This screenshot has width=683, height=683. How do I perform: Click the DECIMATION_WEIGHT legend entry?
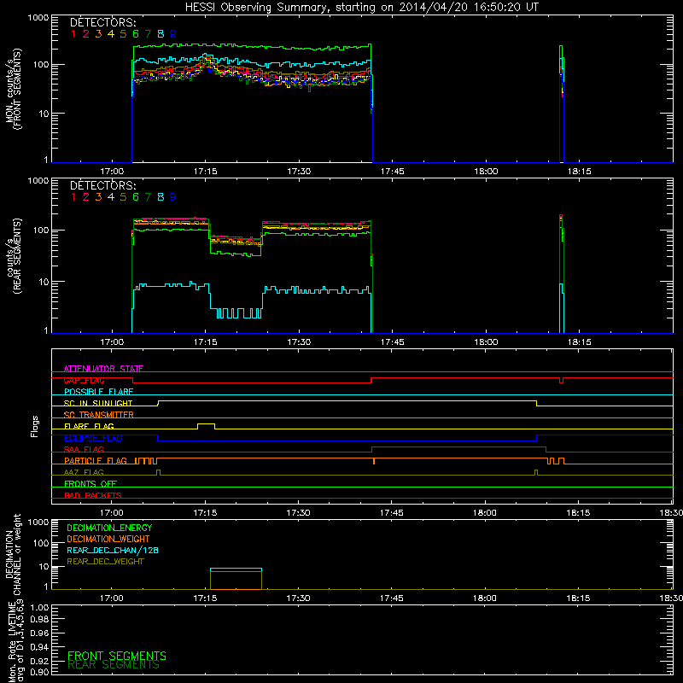tap(108, 539)
